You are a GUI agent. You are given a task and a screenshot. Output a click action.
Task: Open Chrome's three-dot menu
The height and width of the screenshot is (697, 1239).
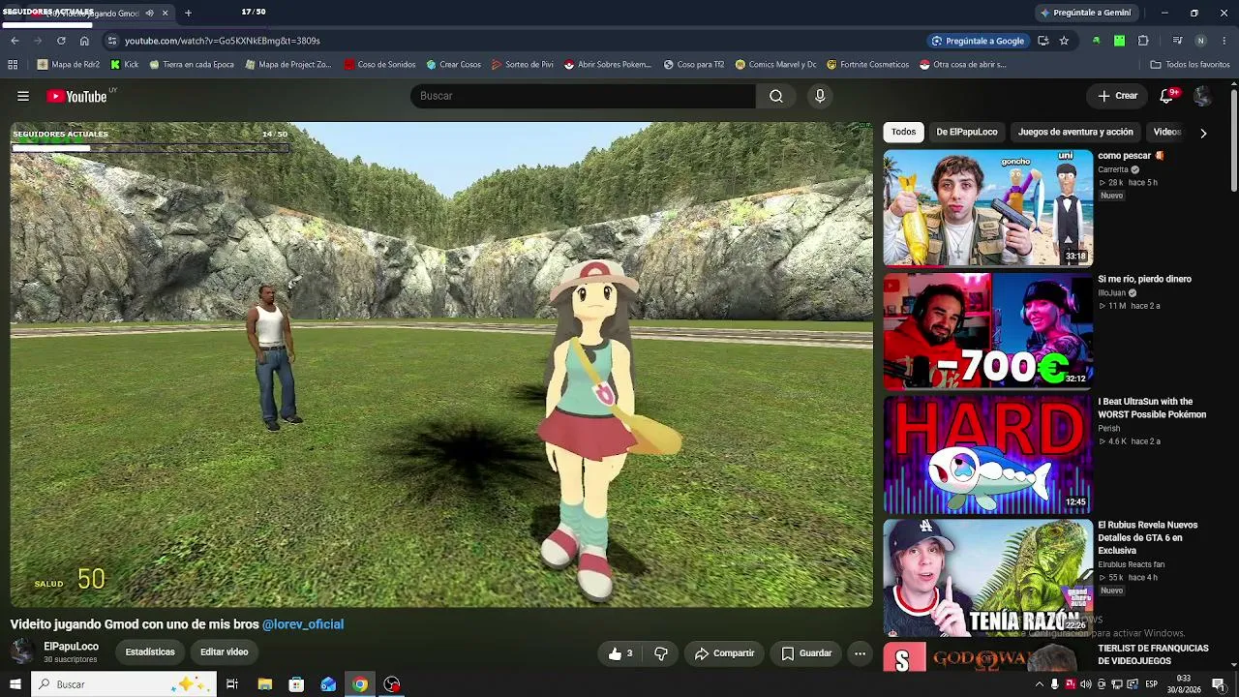(1224, 41)
